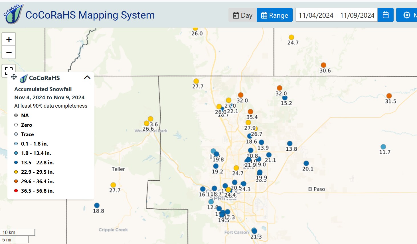The height and width of the screenshot is (244, 417).
Task: Select the 13.8 blue station marker
Action: (x=290, y=144)
